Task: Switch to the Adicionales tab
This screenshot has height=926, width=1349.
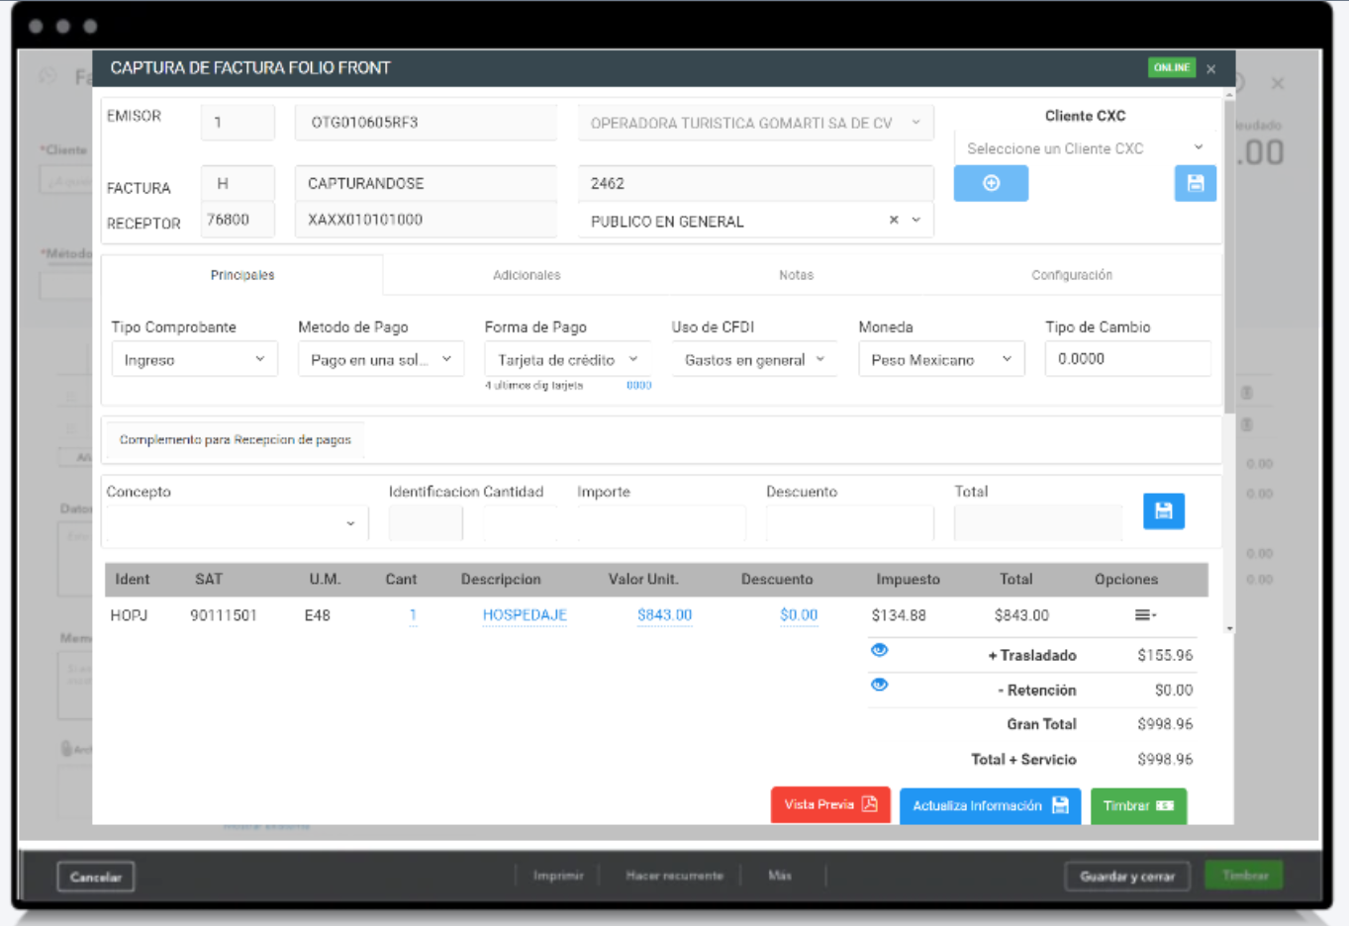Action: (x=527, y=275)
